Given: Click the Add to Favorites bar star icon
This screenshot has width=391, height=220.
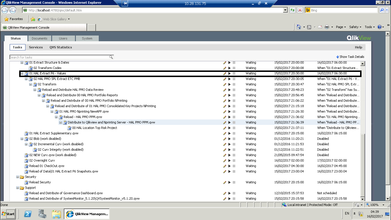Looking at the screenshot, I should pyautogui.click(x=33, y=19).
